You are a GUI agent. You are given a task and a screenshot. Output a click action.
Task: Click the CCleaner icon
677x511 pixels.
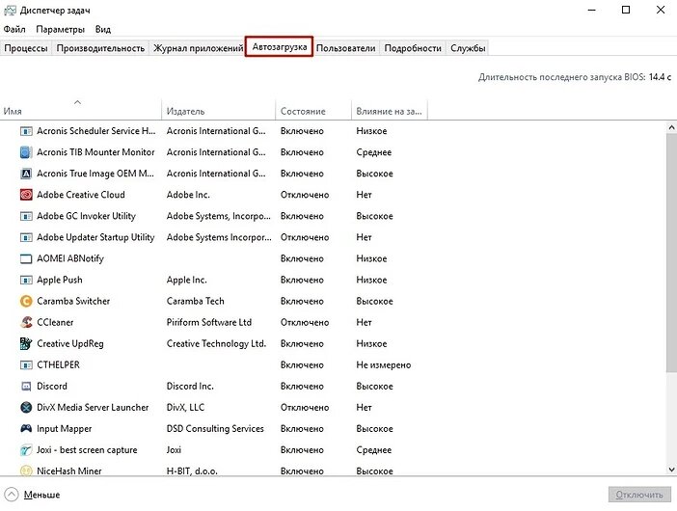[26, 322]
